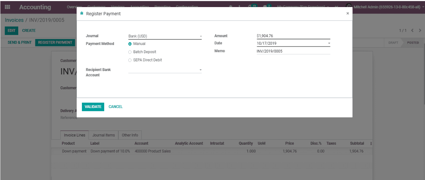Cancel the payment registration
The image size is (425, 180).
(x=115, y=107)
